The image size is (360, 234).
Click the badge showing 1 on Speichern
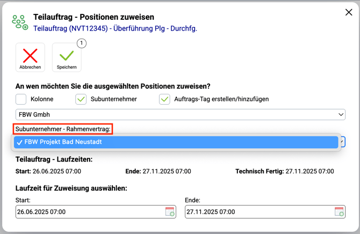pyautogui.click(x=81, y=43)
